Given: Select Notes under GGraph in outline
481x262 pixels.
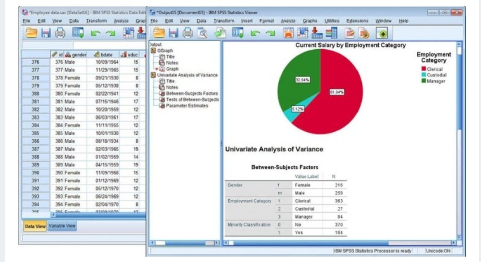Looking at the screenshot, I should click(172, 63).
